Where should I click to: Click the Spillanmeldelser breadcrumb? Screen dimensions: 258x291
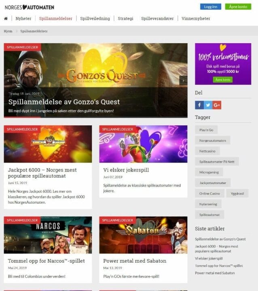tap(34, 31)
